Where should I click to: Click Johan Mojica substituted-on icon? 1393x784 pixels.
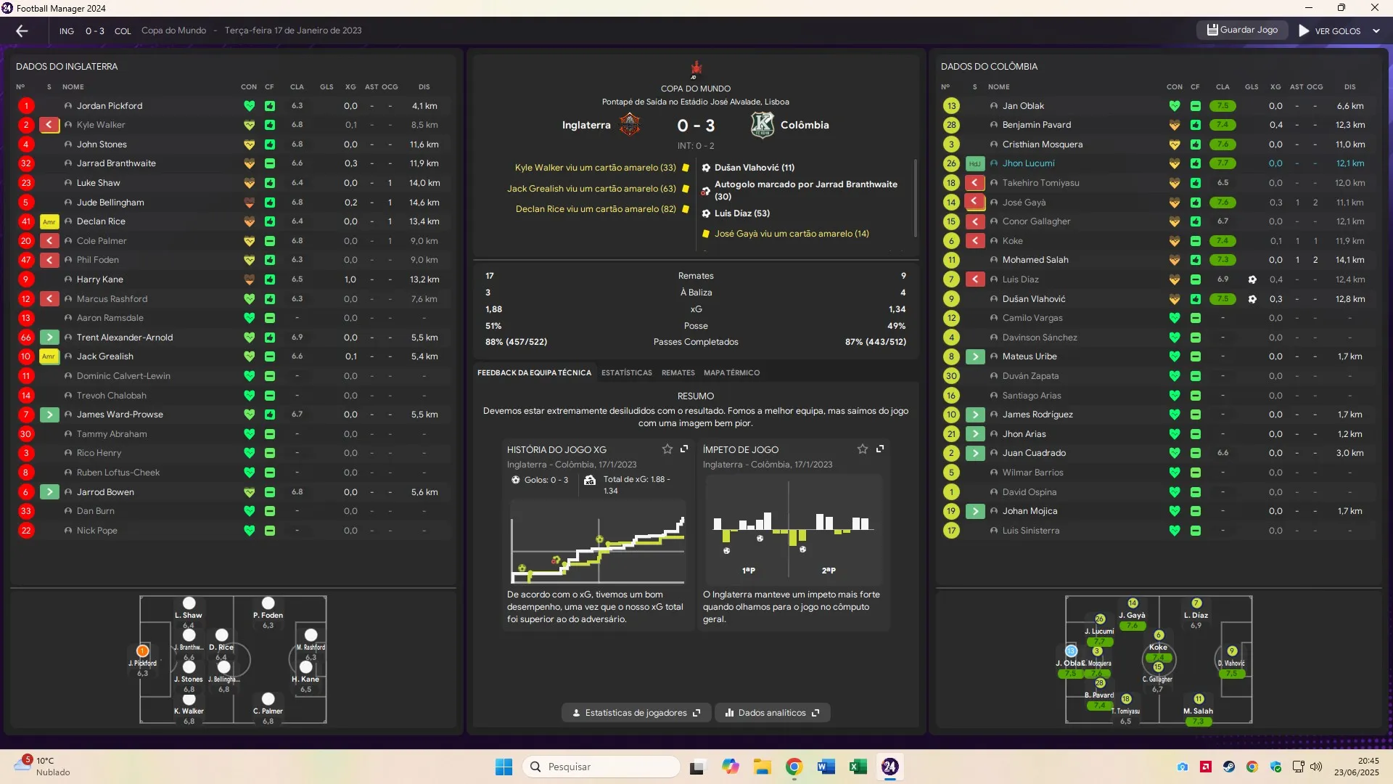pos(974,511)
